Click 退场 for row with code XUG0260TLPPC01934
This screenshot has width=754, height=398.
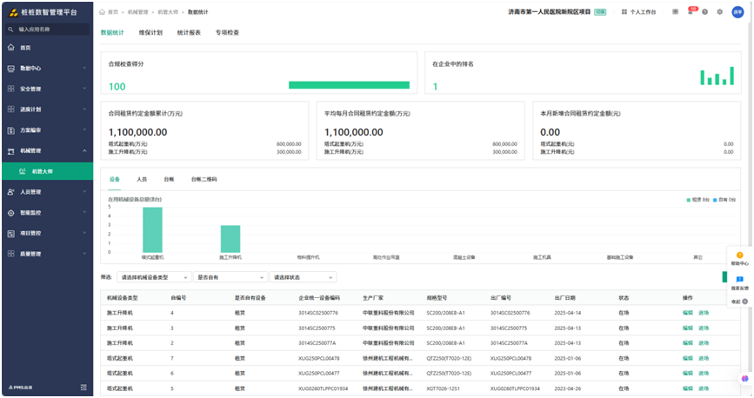[x=704, y=388]
